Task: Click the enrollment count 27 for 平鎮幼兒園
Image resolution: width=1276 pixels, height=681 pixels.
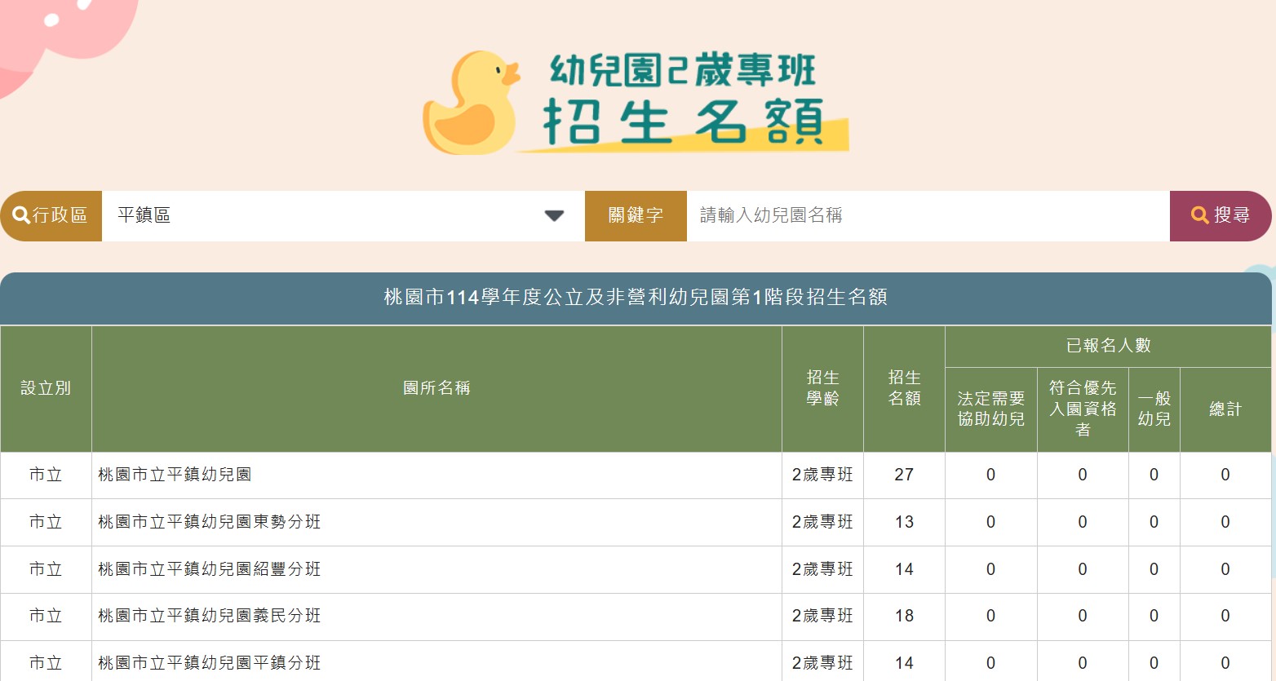Action: 904,475
